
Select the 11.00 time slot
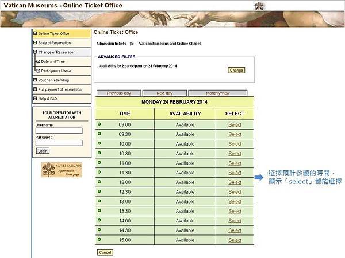pos(235,163)
